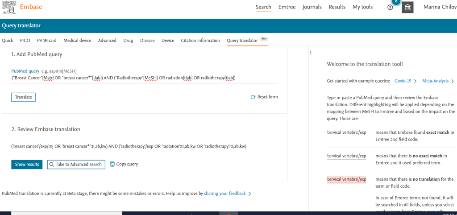Screen dimensions: 457x215
Task: Click the Translate button
Action: click(23, 97)
